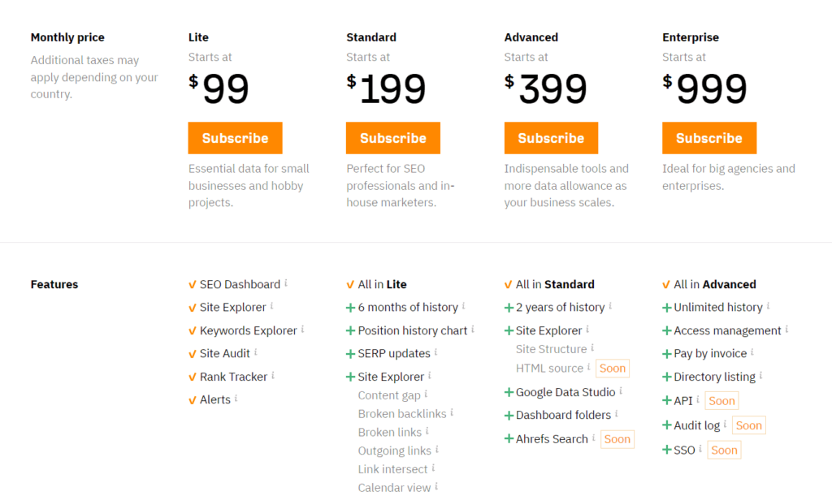Click the Soon badge next to Audit log
Image resolution: width=832 pixels, height=496 pixels.
tap(749, 425)
